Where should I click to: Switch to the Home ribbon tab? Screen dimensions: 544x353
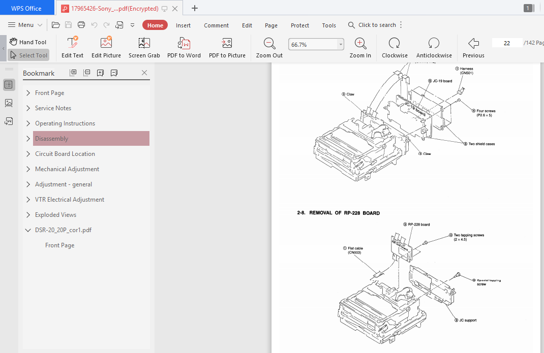pos(155,25)
